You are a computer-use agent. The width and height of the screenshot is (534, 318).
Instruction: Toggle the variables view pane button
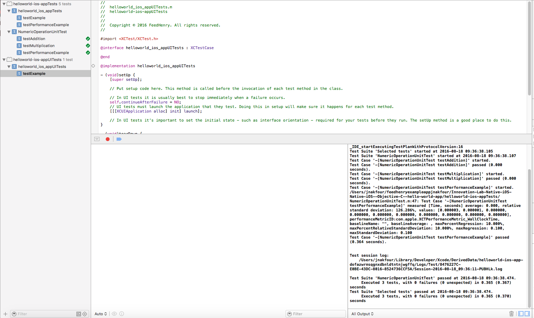pyautogui.click(x=521, y=314)
